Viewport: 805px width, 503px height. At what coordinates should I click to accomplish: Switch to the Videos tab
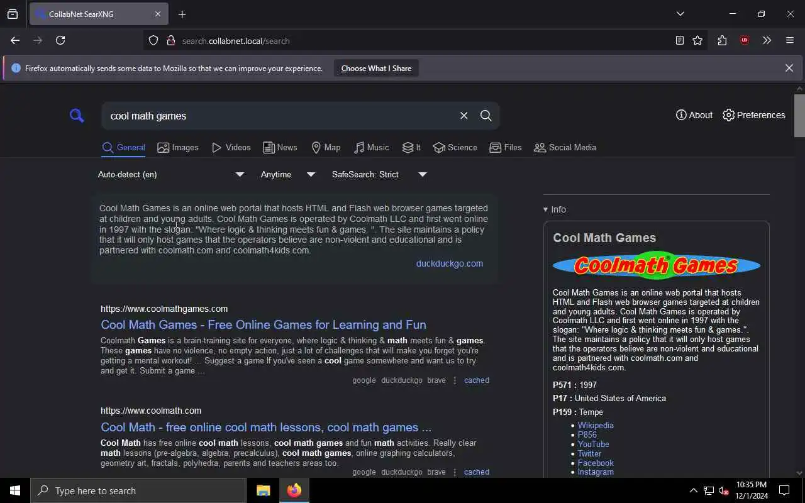point(231,147)
